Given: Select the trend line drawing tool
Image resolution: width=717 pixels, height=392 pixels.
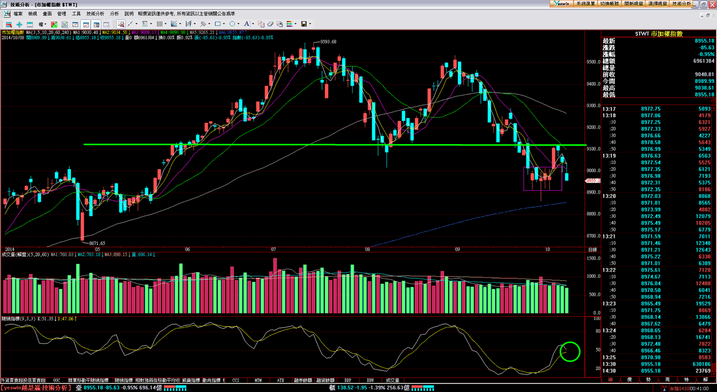Looking at the screenshot, I should coord(131,24).
